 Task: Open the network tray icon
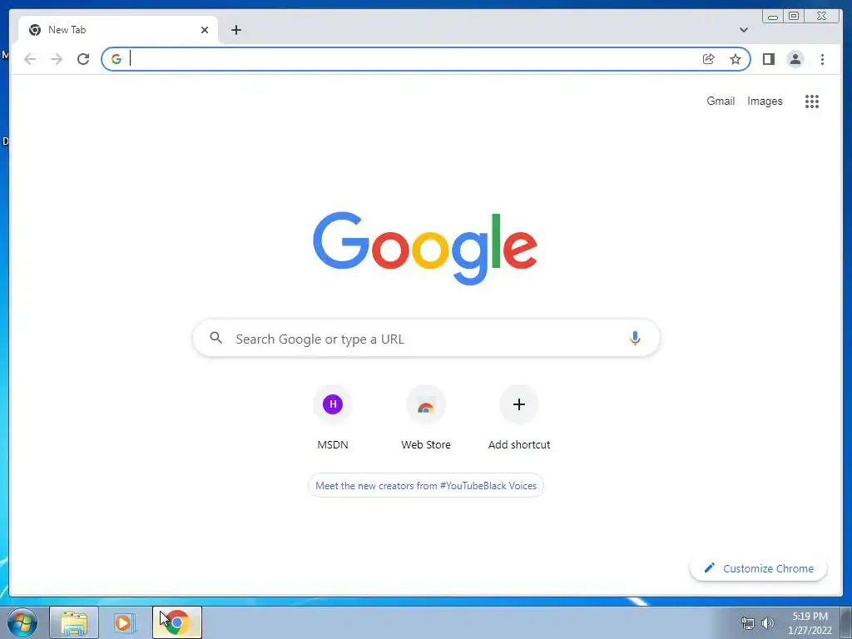tap(748, 623)
